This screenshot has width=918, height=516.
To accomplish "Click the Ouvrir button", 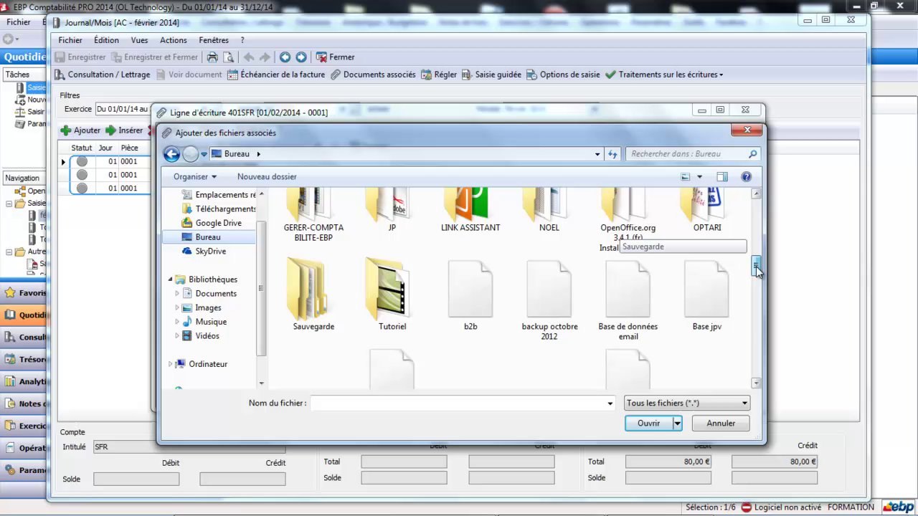I will 648,424.
